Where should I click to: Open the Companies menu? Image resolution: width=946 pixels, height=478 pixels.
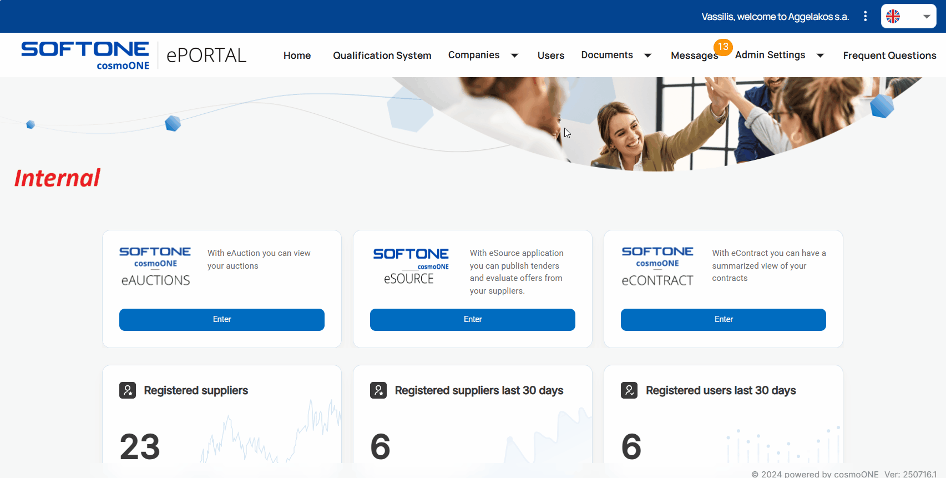(x=474, y=55)
